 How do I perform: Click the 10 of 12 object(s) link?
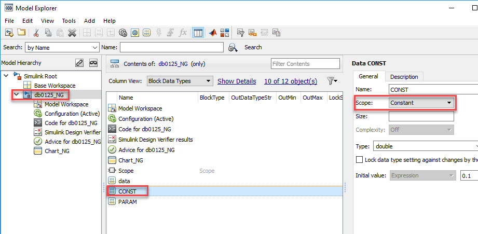(x=291, y=81)
